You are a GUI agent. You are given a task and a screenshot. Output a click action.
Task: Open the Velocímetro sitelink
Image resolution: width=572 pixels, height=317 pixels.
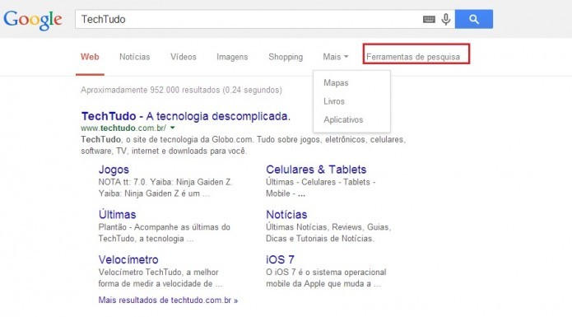[x=128, y=259]
